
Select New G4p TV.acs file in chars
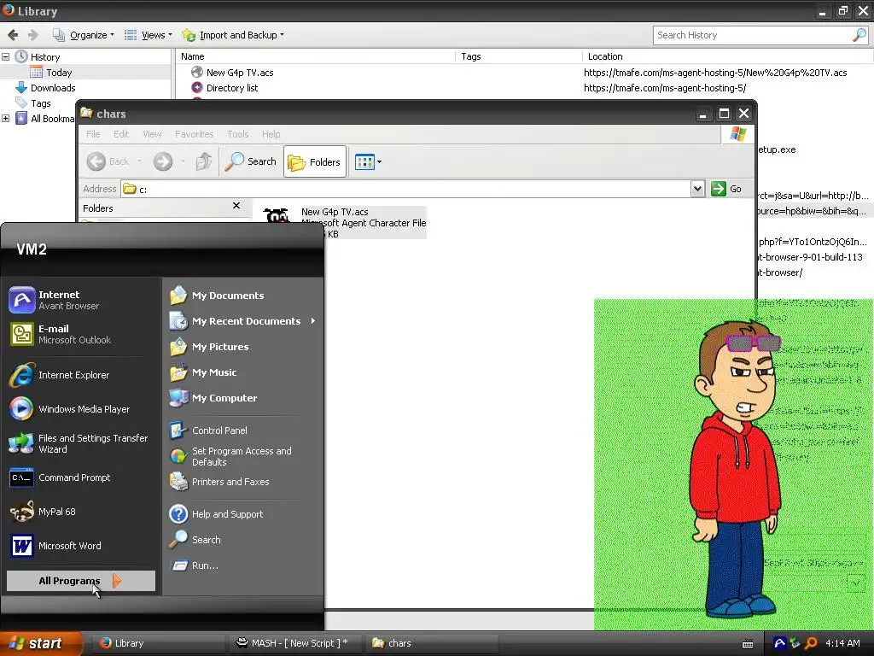click(344, 223)
